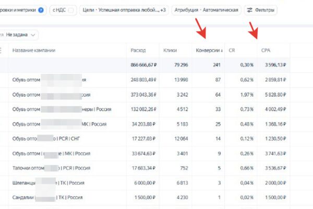Open the Цели goals selector

pyautogui.click(x=124, y=10)
